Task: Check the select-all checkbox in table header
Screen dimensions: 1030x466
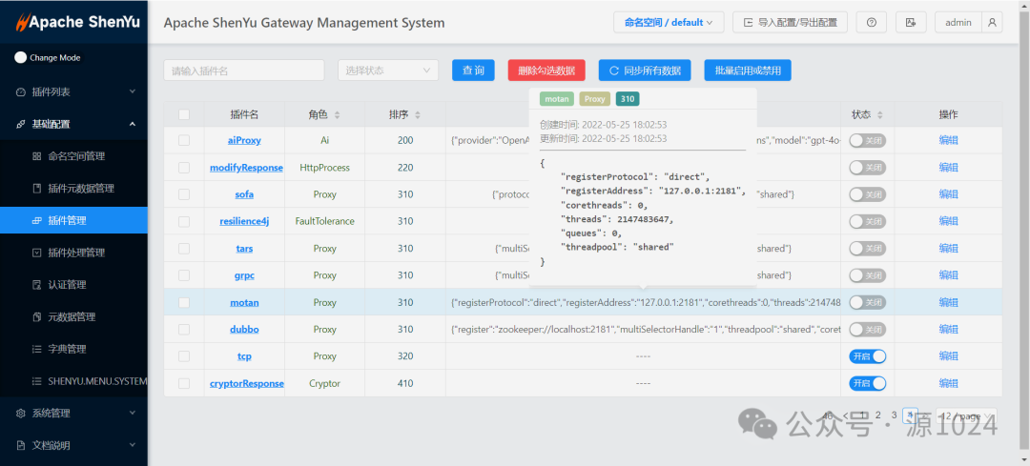Action: pyautogui.click(x=184, y=115)
